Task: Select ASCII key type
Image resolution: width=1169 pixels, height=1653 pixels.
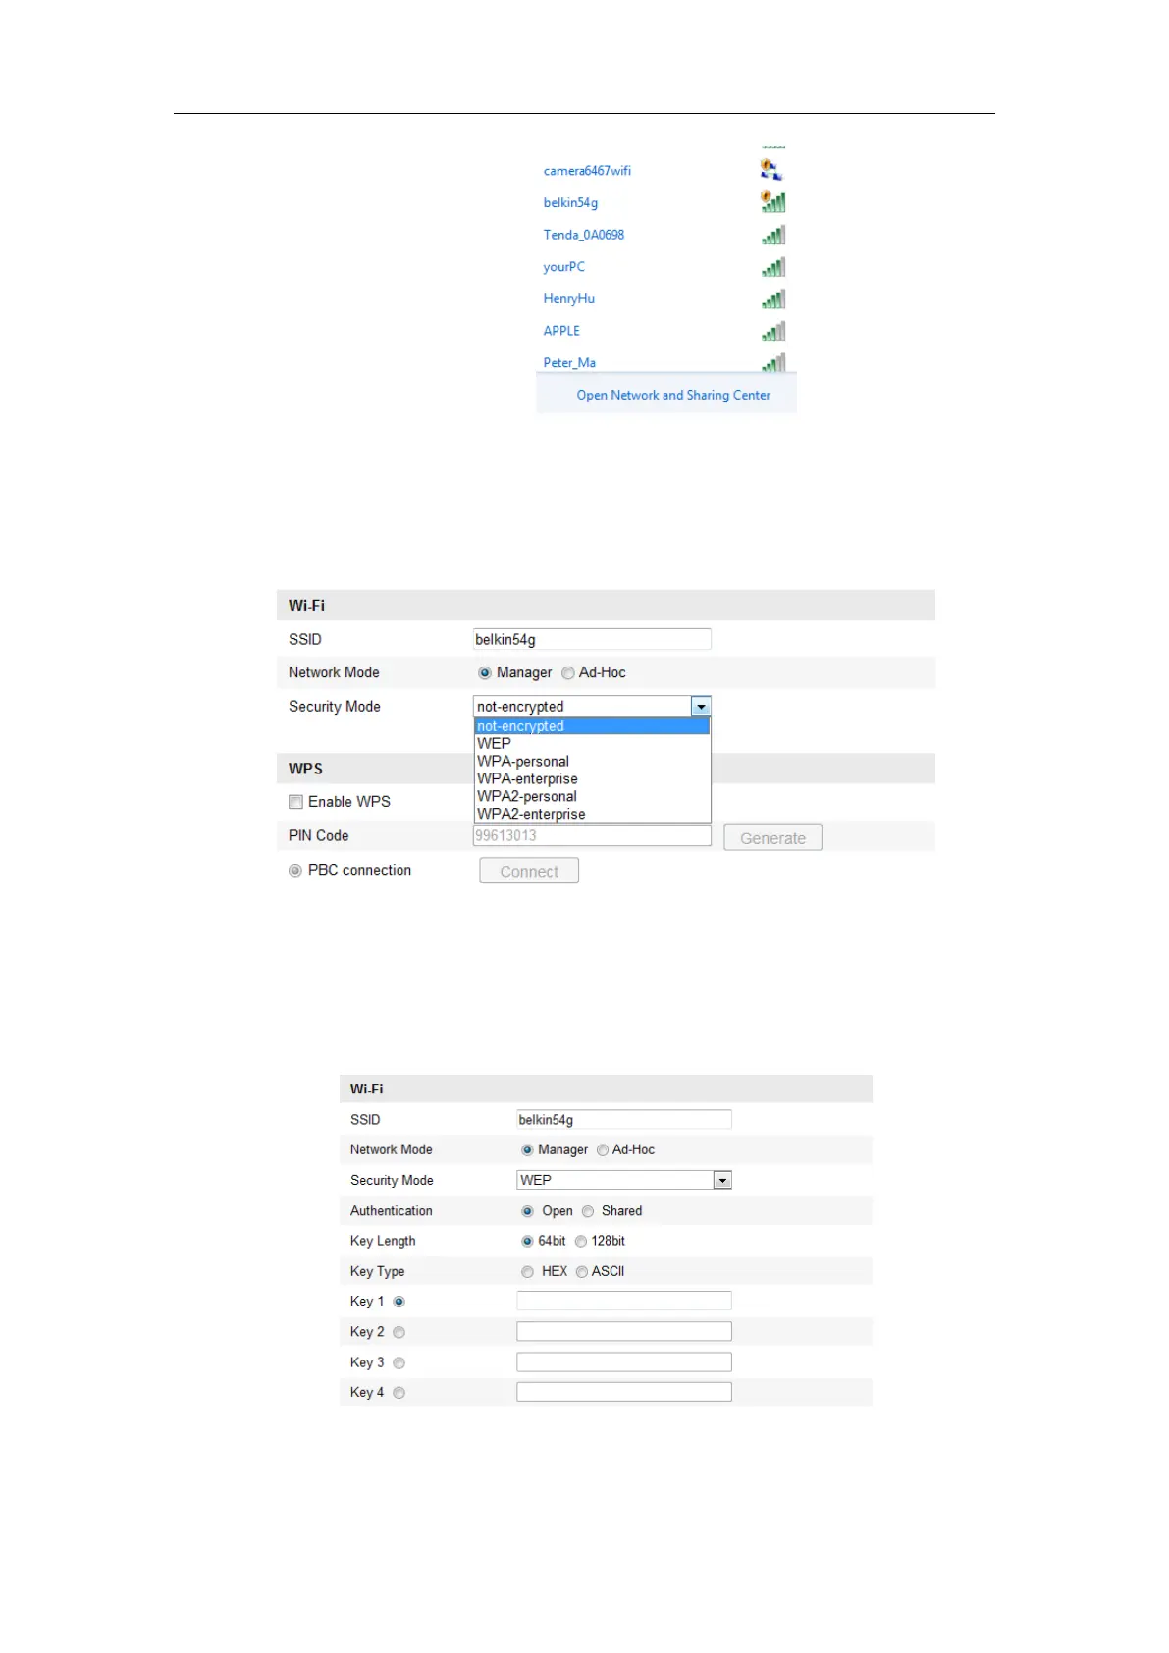Action: [582, 1272]
